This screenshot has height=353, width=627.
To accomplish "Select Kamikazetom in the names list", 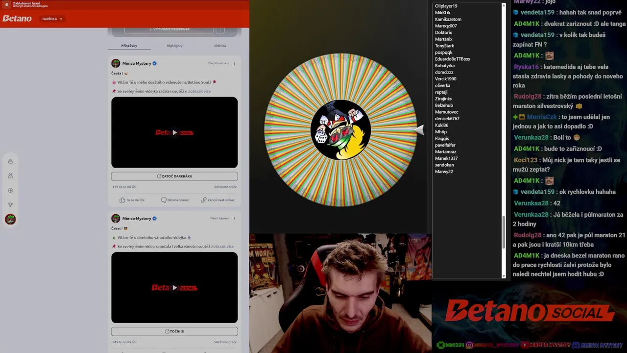I will point(448,19).
